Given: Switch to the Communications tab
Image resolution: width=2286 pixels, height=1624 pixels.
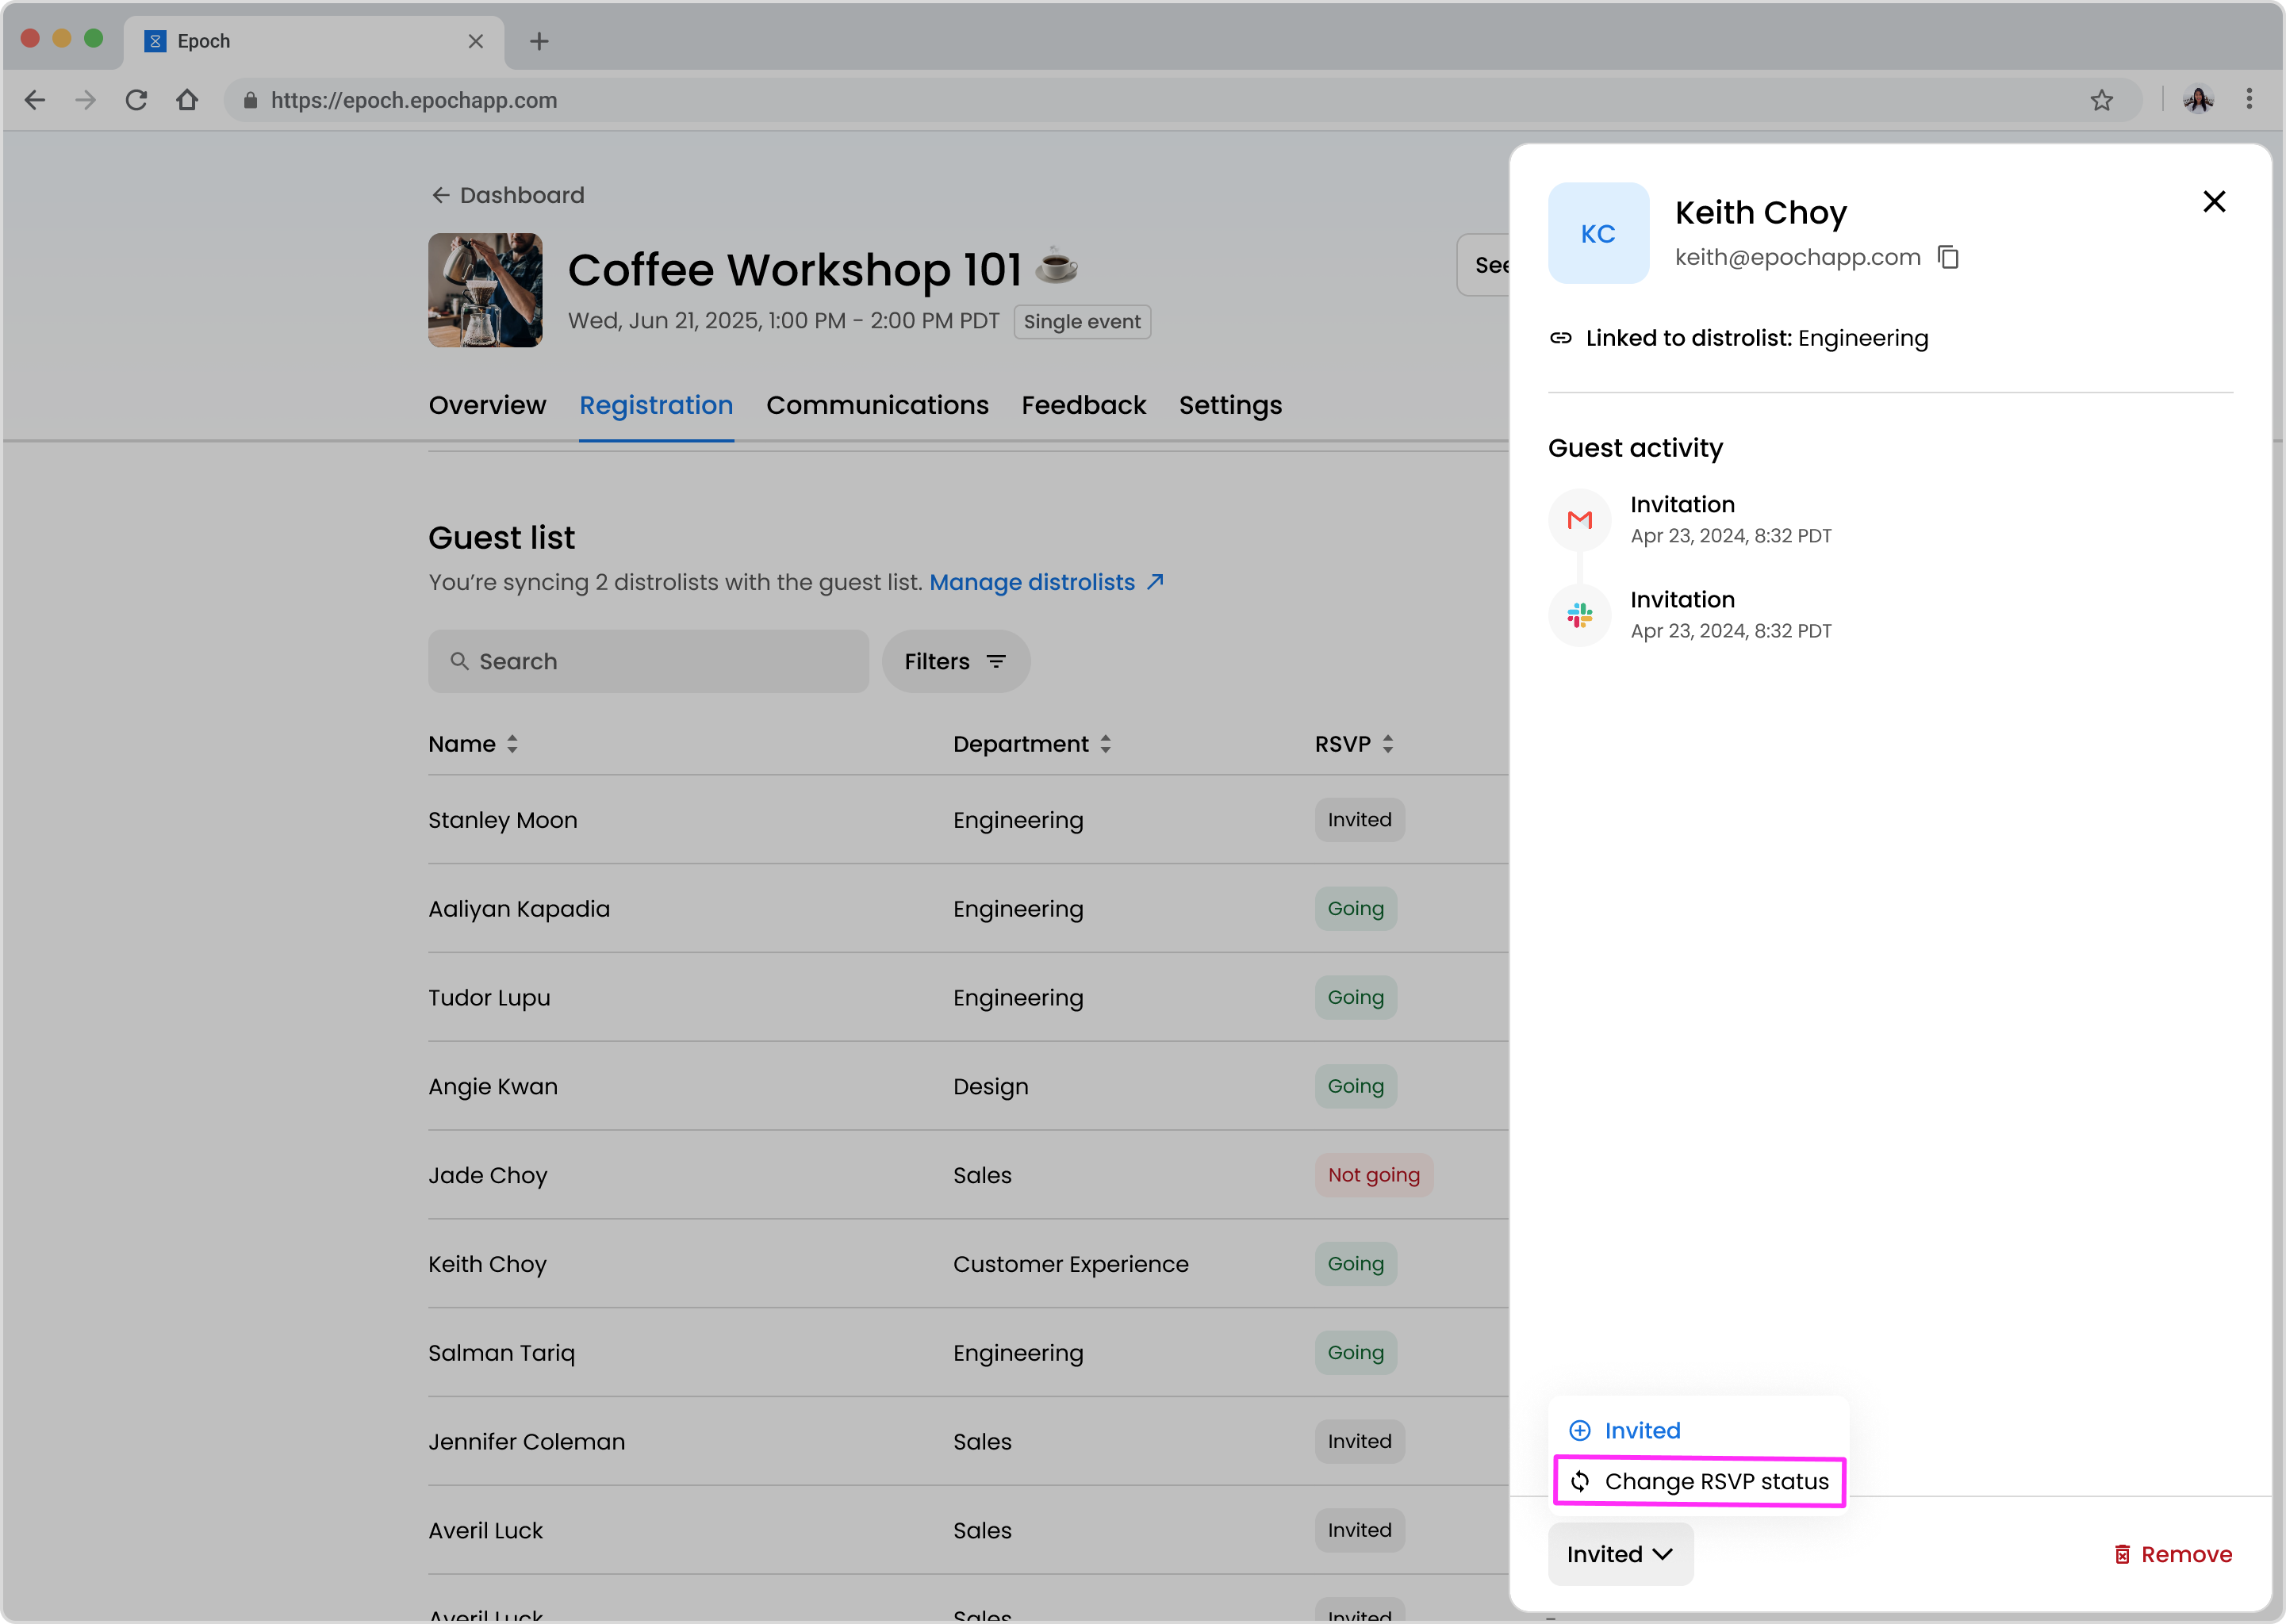Looking at the screenshot, I should 877,405.
